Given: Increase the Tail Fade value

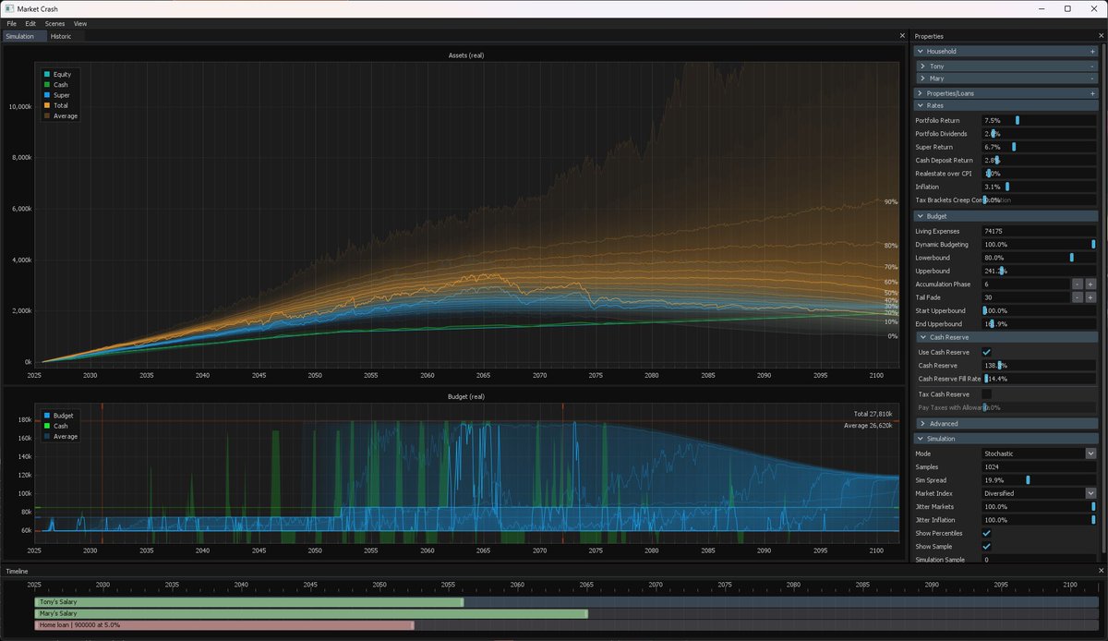Looking at the screenshot, I should 1090,297.
